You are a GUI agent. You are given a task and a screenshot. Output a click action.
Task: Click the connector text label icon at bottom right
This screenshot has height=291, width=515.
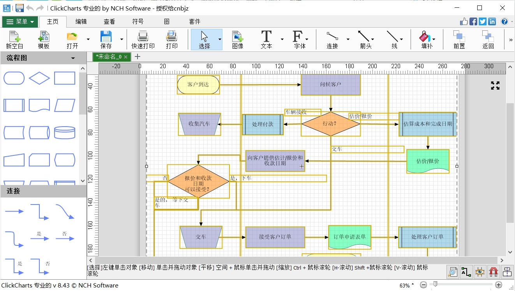pyautogui.click(x=466, y=272)
